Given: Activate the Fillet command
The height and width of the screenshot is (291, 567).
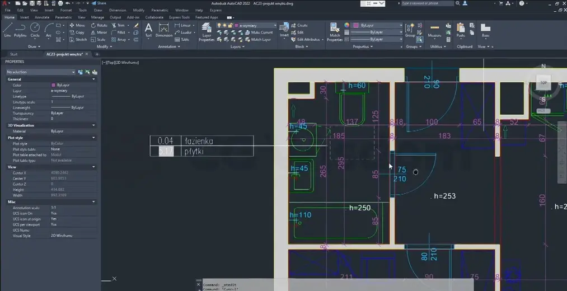Looking at the screenshot, I should point(118,32).
